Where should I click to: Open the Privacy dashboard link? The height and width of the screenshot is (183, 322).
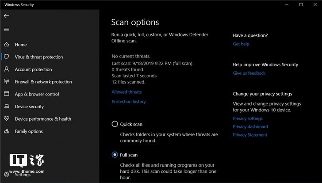(x=250, y=126)
